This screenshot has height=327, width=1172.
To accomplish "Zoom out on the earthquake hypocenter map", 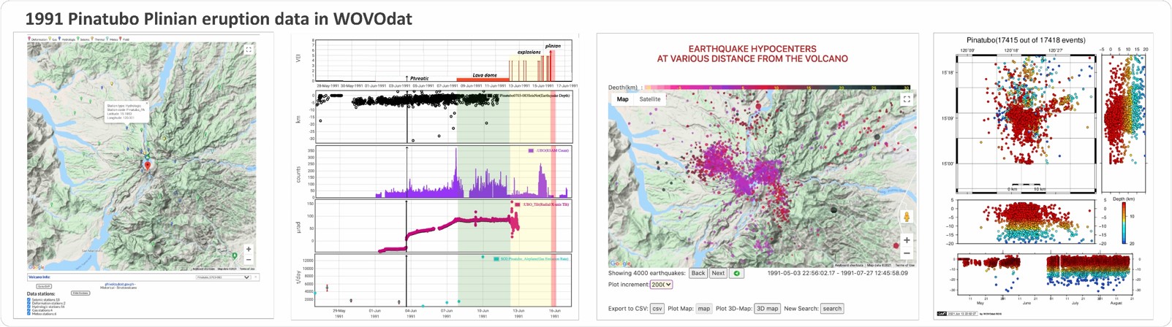I will (907, 253).
